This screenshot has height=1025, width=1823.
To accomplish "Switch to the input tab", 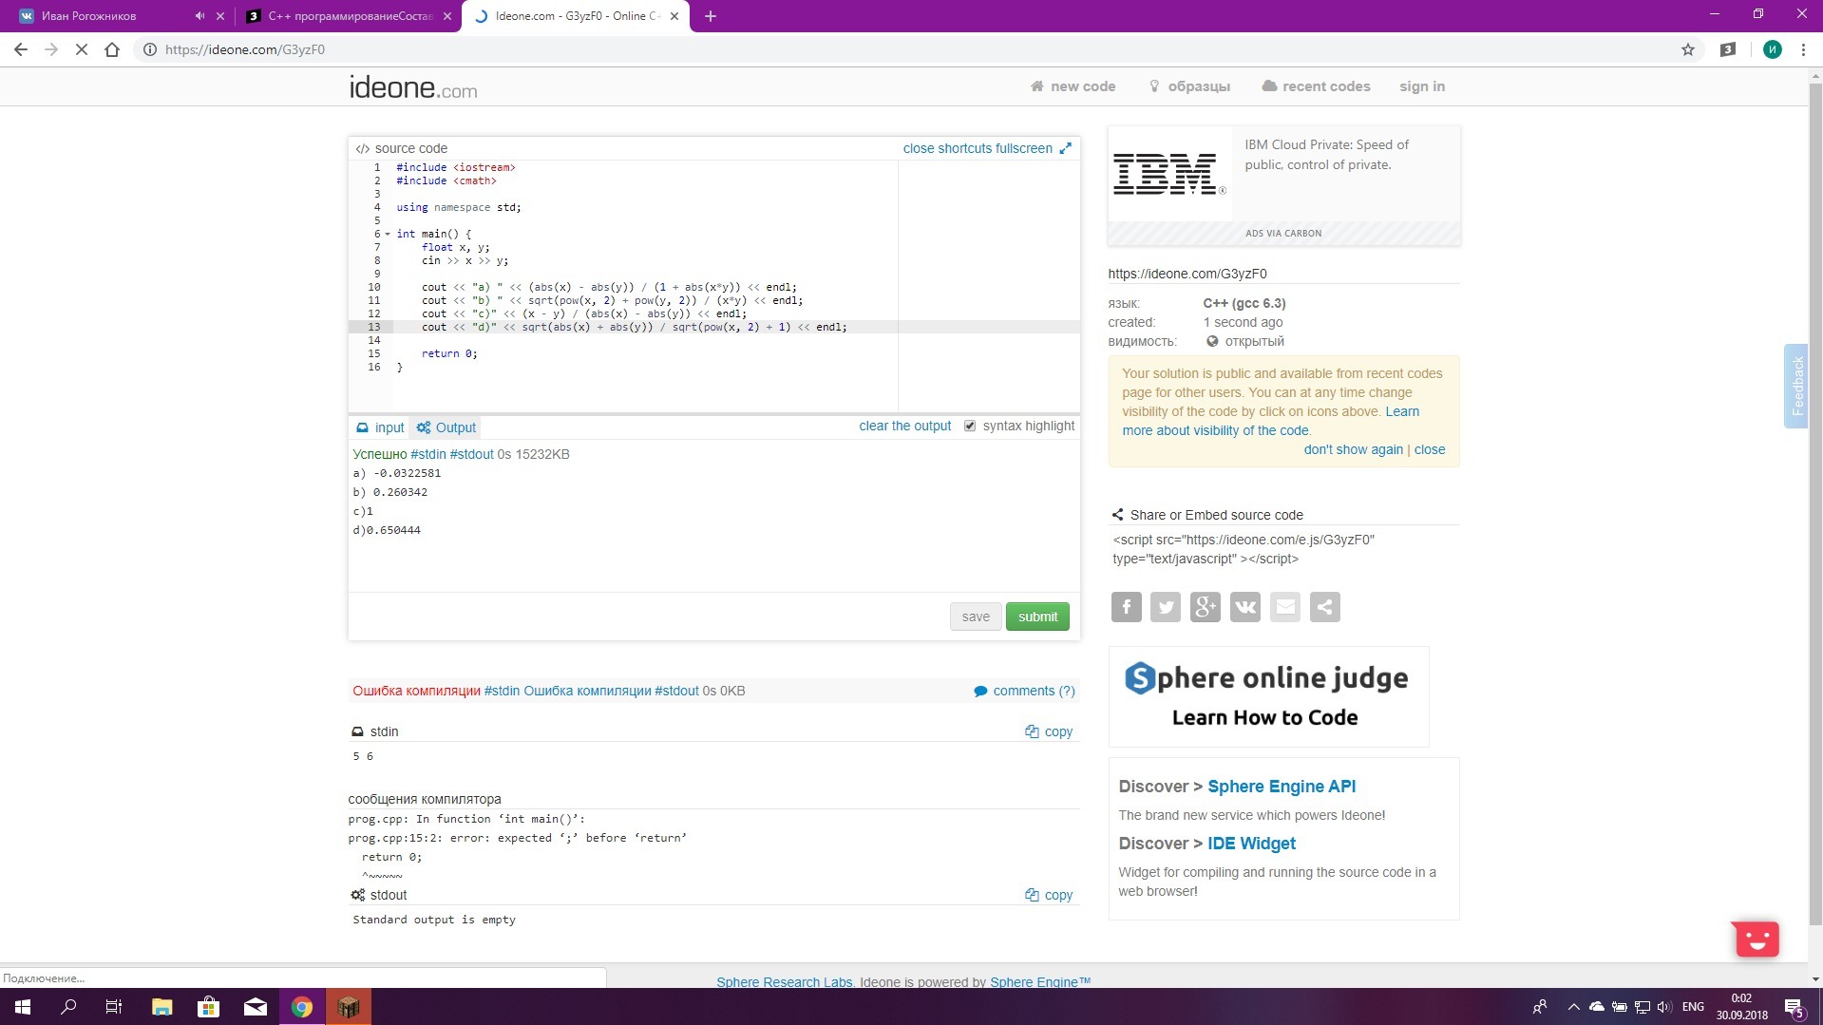I will pos(380,427).
